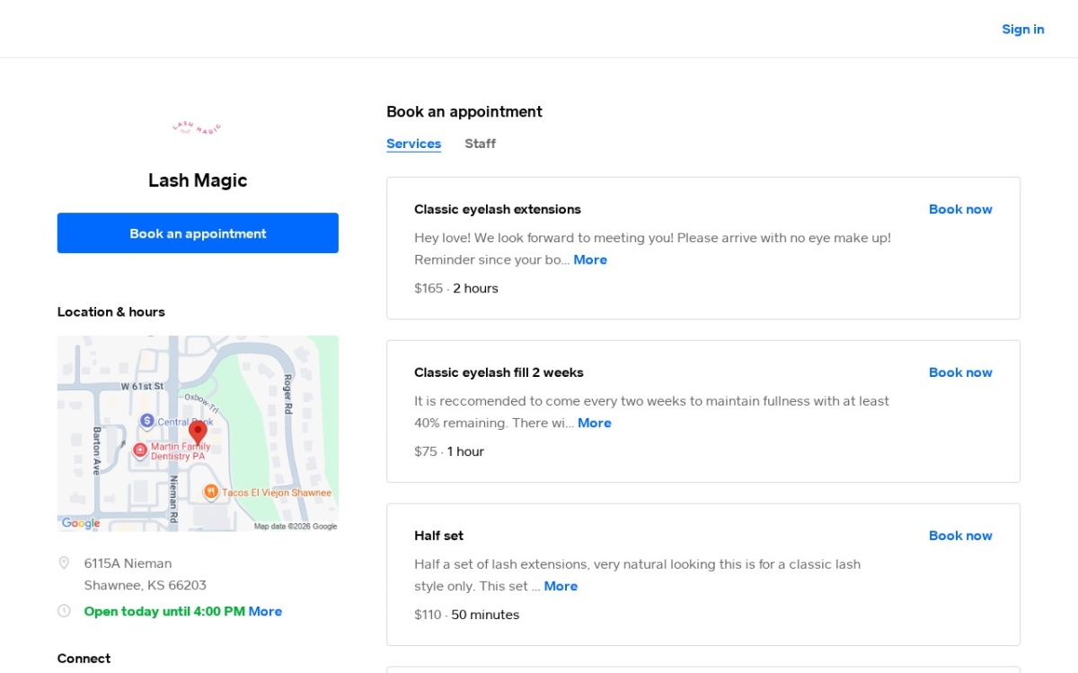Expand More on Half set description

pyautogui.click(x=561, y=586)
